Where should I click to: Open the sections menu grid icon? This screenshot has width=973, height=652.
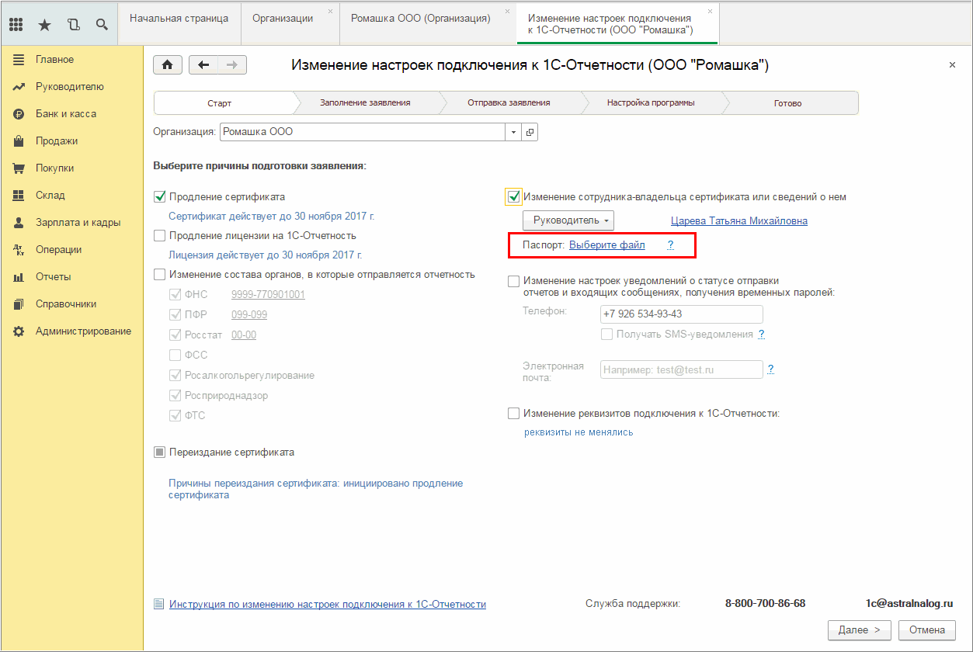coord(16,24)
